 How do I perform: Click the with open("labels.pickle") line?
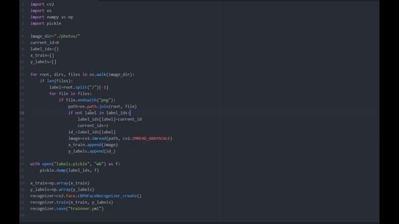pyautogui.click(x=75, y=164)
